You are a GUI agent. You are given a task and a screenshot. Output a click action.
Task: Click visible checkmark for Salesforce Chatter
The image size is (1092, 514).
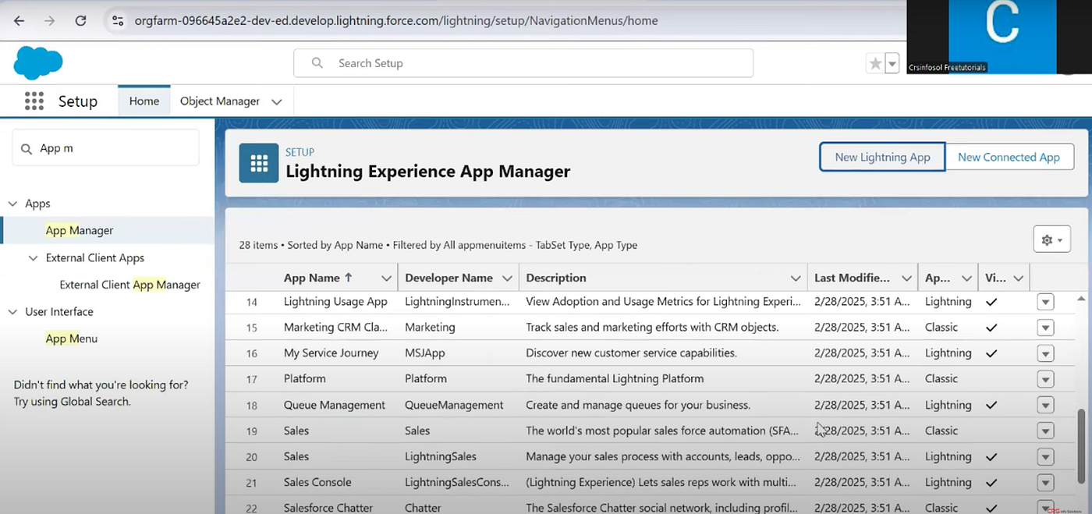point(991,508)
